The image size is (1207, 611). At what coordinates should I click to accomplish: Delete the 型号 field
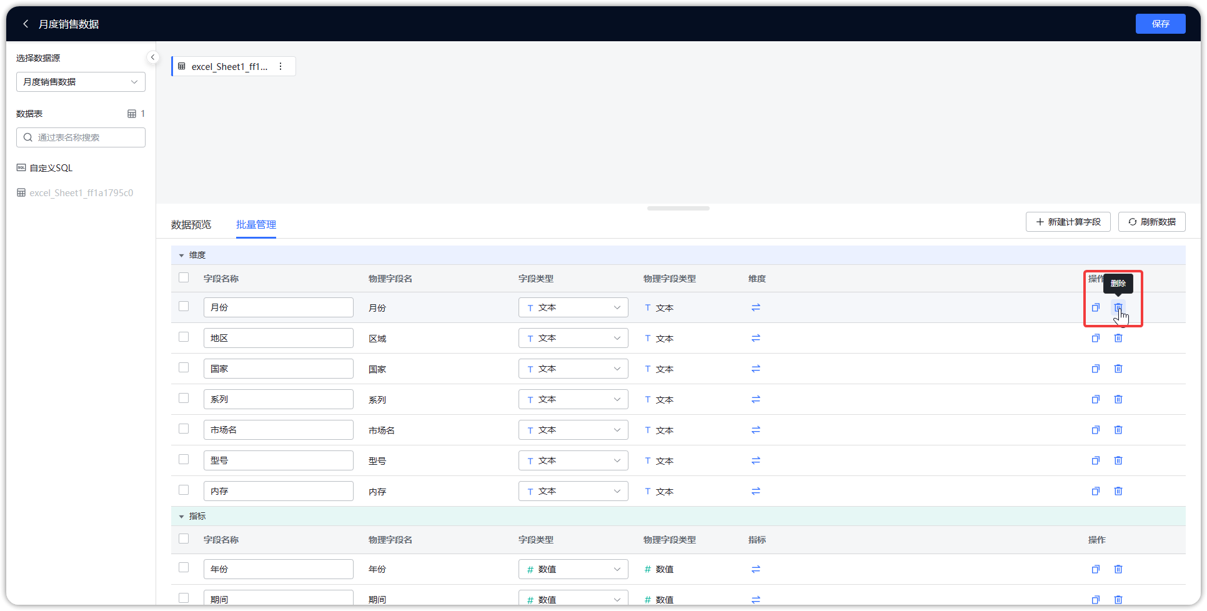(x=1118, y=460)
